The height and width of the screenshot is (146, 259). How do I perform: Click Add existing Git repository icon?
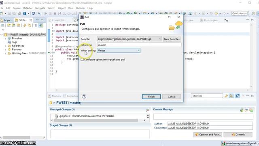coord(9,26)
